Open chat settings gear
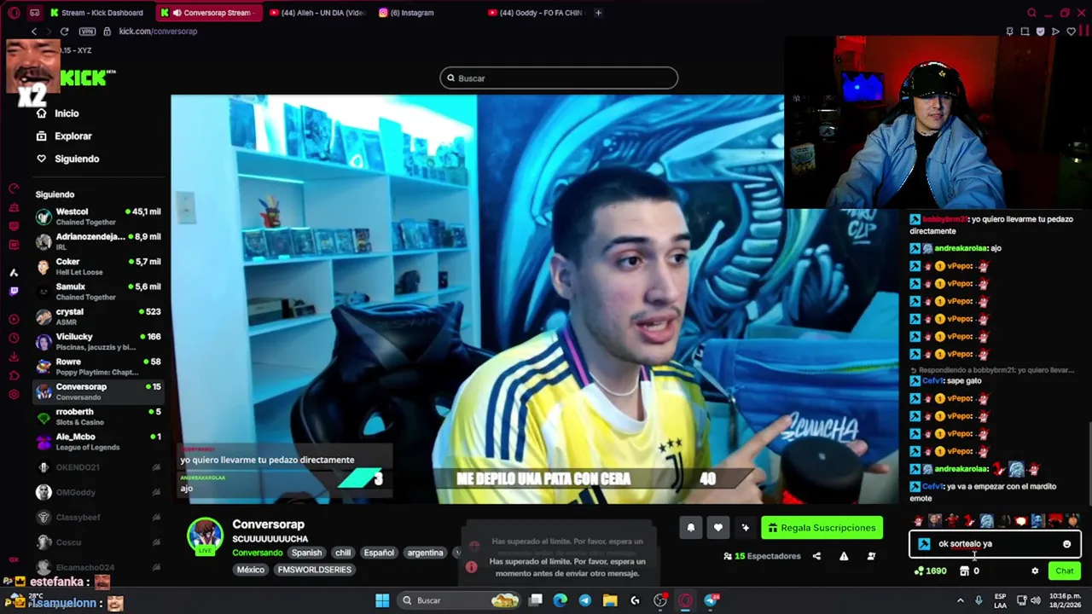 pos(1035,571)
